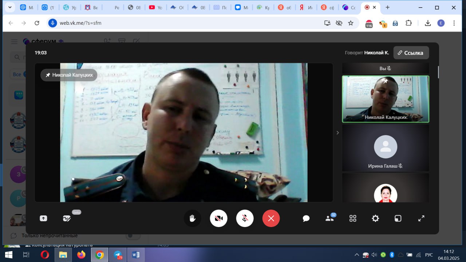Screen dimensions: 466x262
Task: Toggle the unread-only filter switch
Action: (133, 235)
